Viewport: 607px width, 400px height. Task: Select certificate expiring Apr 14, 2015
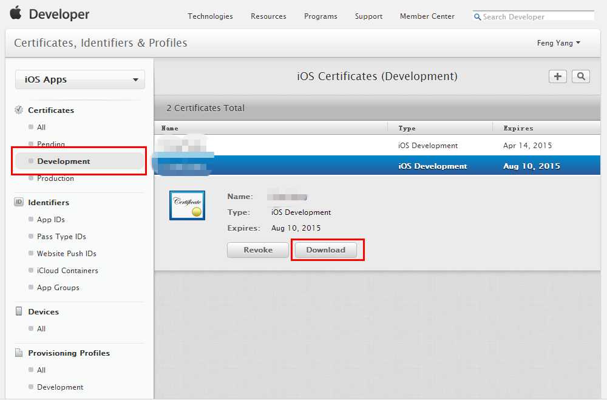point(377,146)
